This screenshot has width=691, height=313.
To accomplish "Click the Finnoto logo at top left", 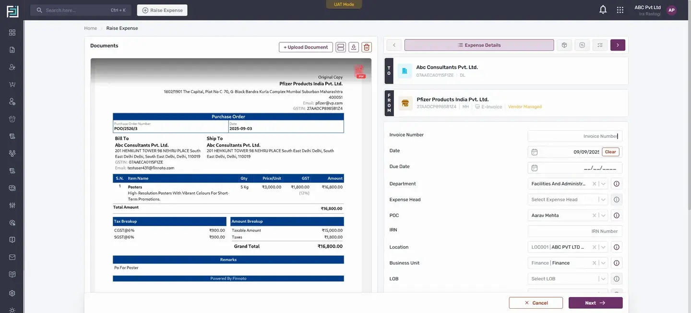I will pyautogui.click(x=12, y=11).
